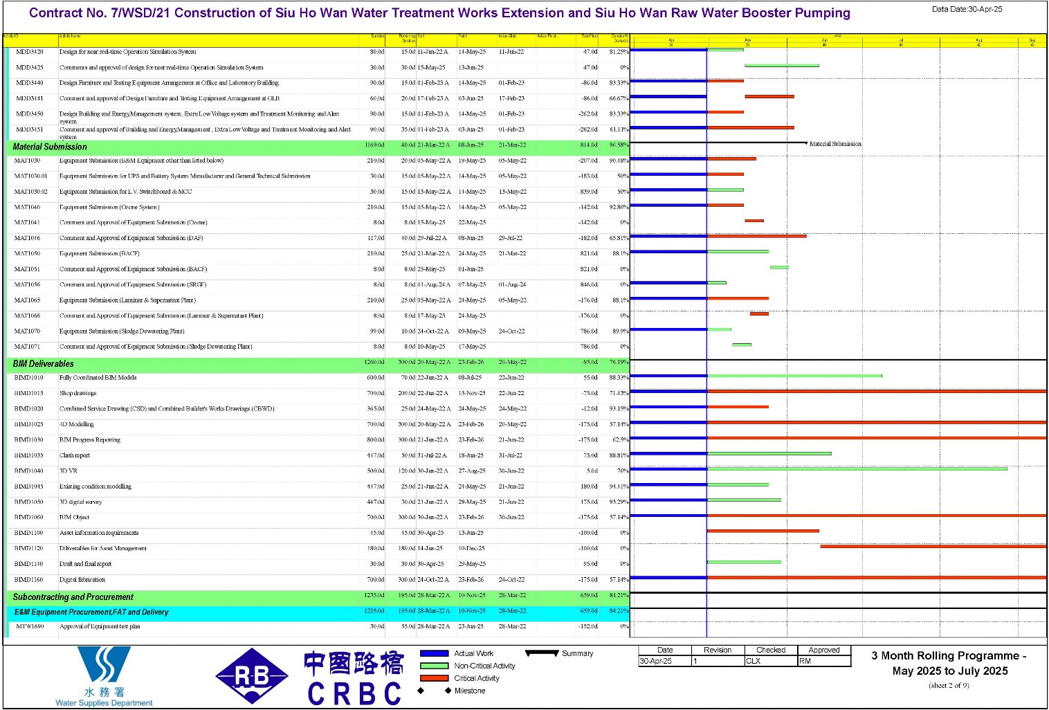The width and height of the screenshot is (1049, 710).
Task: Click activity ID MAT1050
Action: click(x=28, y=253)
